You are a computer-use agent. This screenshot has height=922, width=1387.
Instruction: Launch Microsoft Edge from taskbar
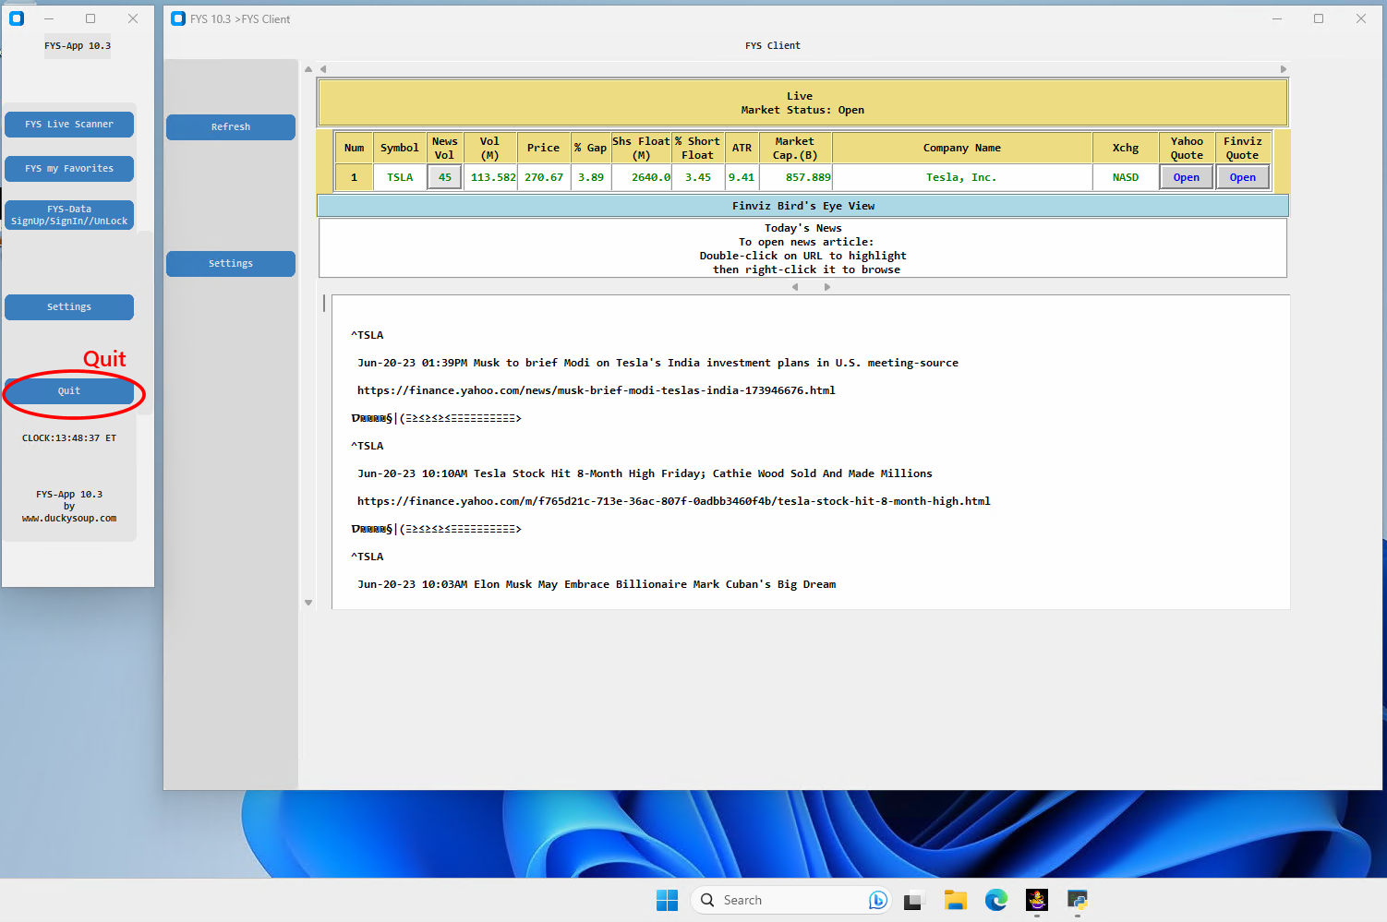[x=996, y=900]
